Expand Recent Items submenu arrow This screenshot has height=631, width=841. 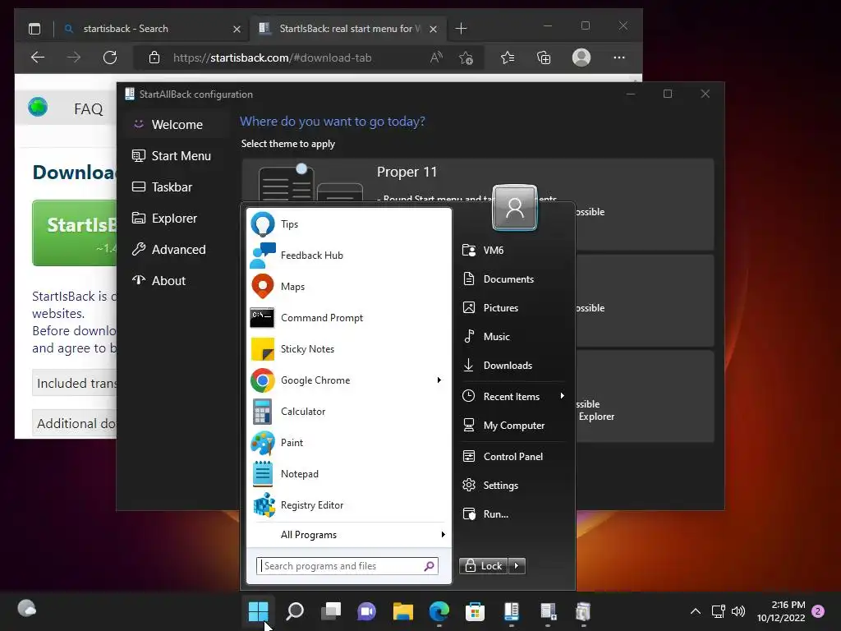(x=562, y=396)
